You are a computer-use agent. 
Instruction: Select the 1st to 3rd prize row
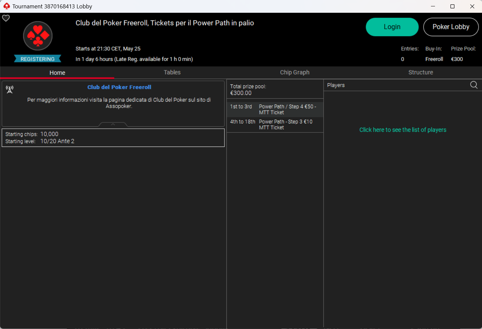point(275,109)
